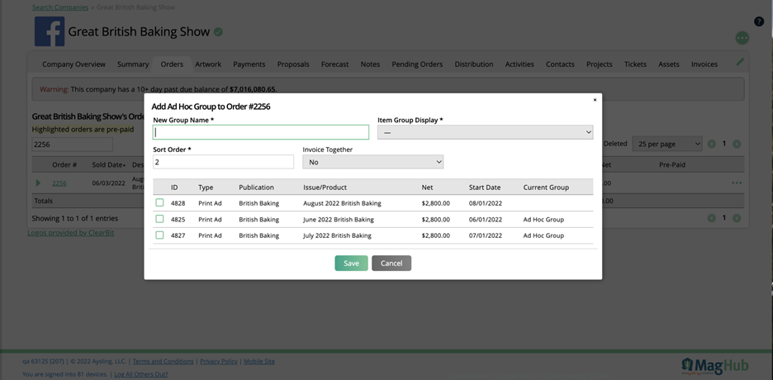Viewport: 773px width, 380px height.
Task: Sort by the Sold Date column header
Action: point(108,164)
